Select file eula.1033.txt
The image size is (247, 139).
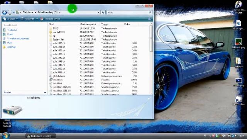59,51
